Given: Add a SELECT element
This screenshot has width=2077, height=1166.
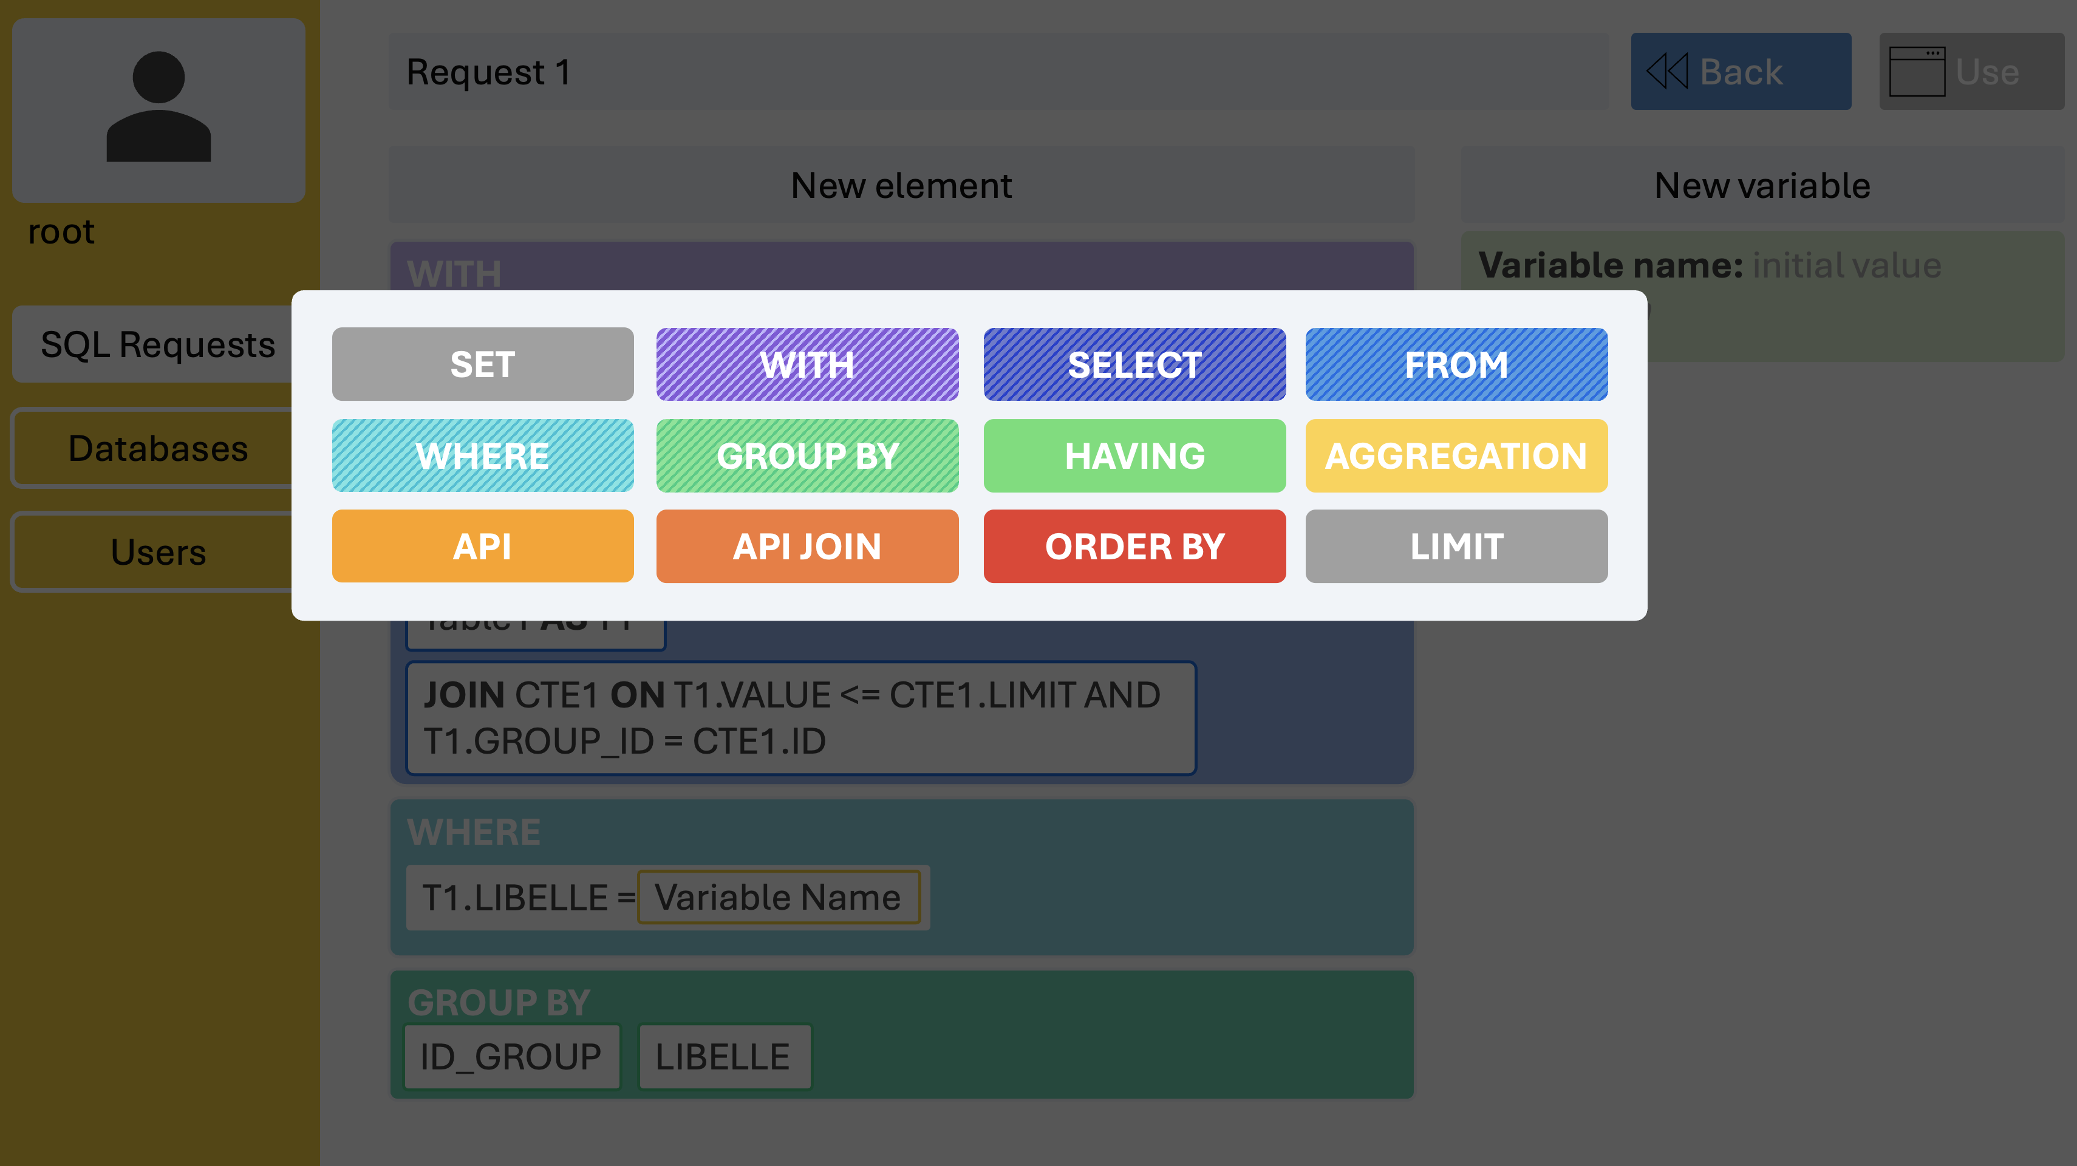Looking at the screenshot, I should pos(1134,364).
